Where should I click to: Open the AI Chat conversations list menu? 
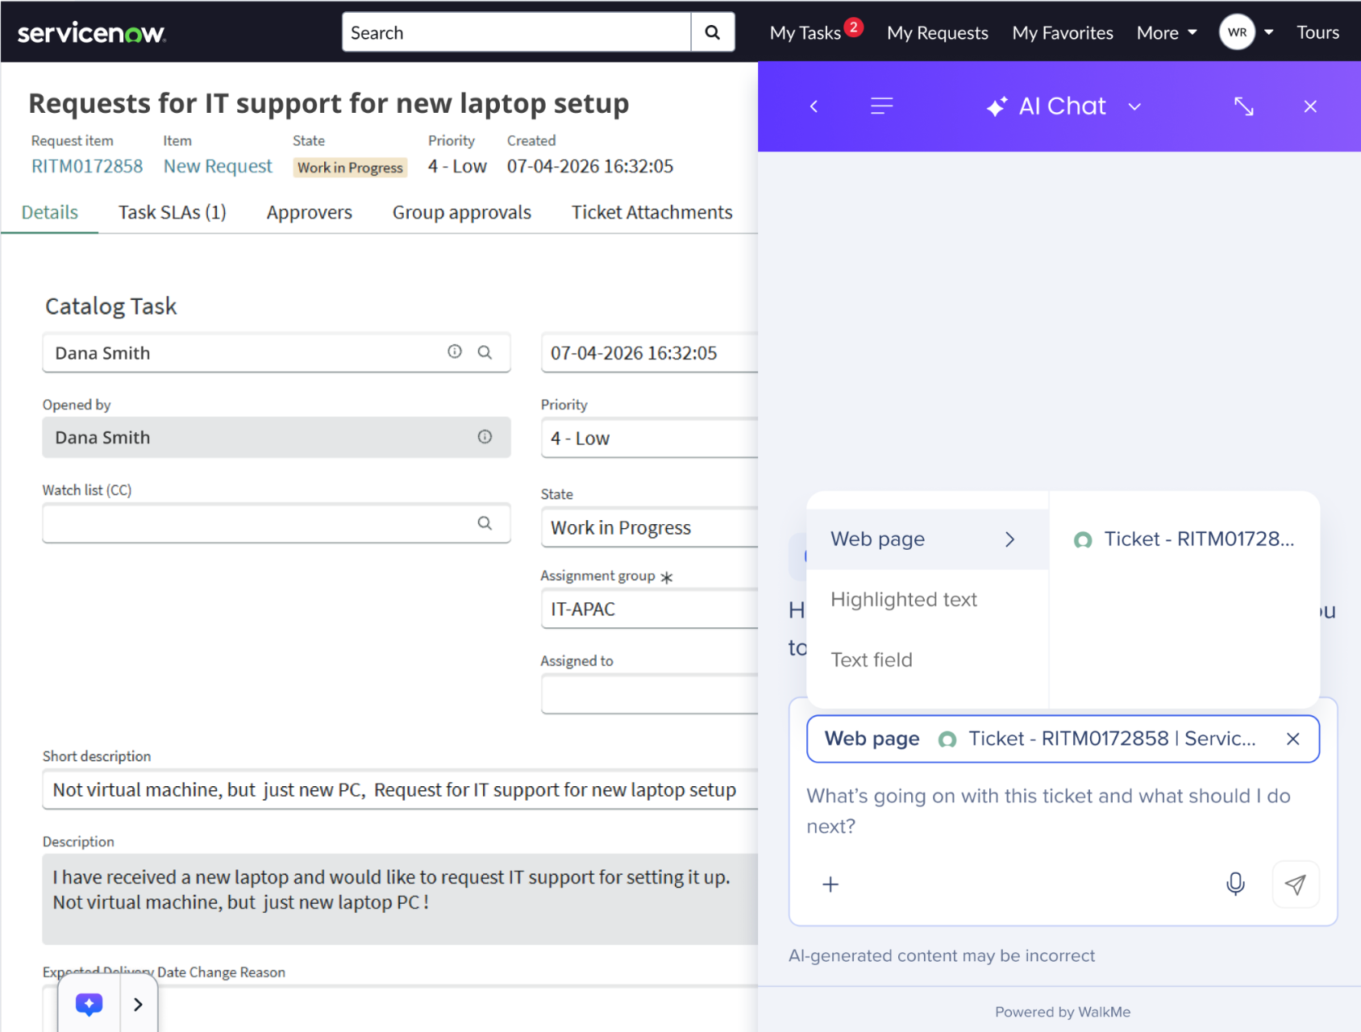pos(882,106)
